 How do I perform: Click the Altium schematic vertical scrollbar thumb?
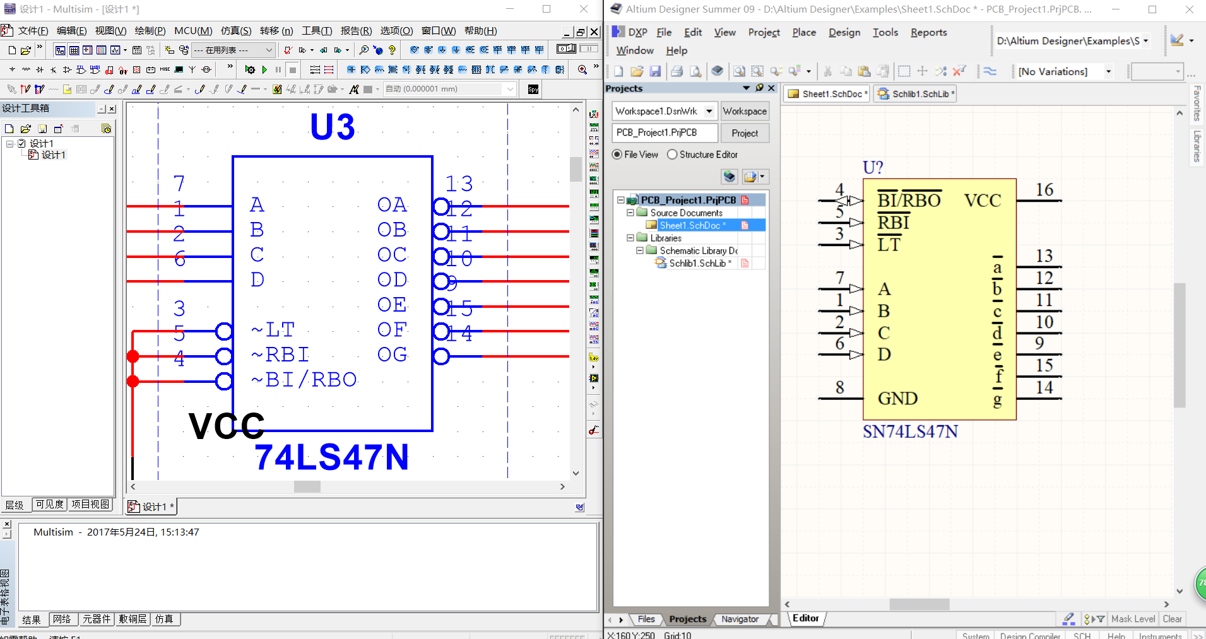click(x=1179, y=346)
